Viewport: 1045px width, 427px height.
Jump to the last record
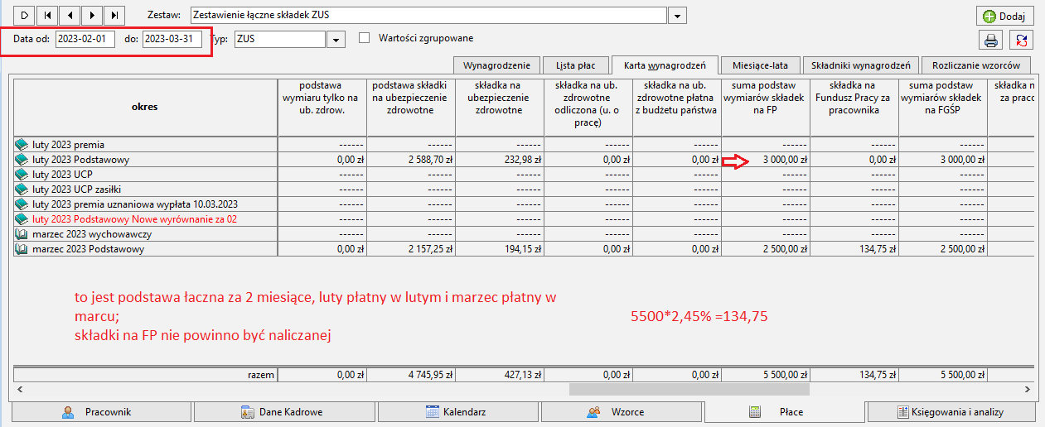coord(114,15)
